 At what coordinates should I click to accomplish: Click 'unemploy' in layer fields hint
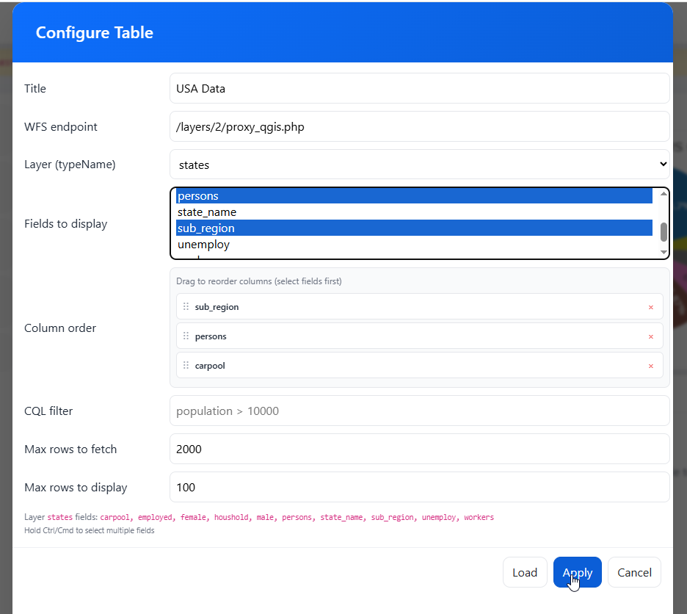click(x=439, y=517)
